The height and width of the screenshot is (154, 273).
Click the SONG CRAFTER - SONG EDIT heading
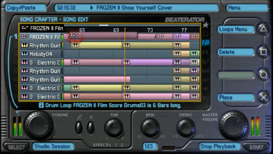[x=54, y=19]
